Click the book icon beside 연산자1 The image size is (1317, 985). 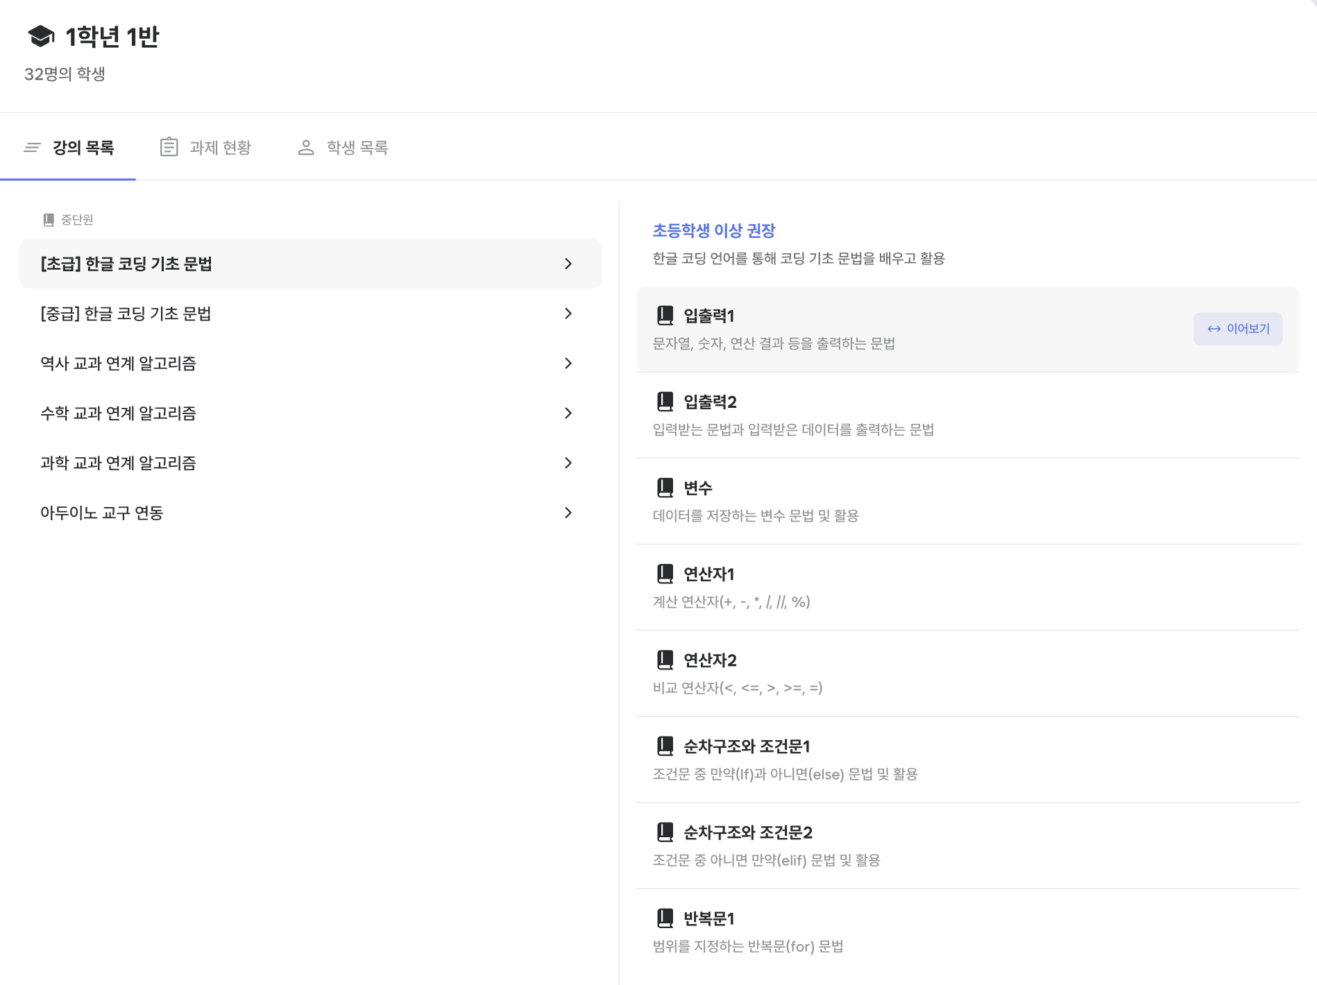[x=665, y=574]
